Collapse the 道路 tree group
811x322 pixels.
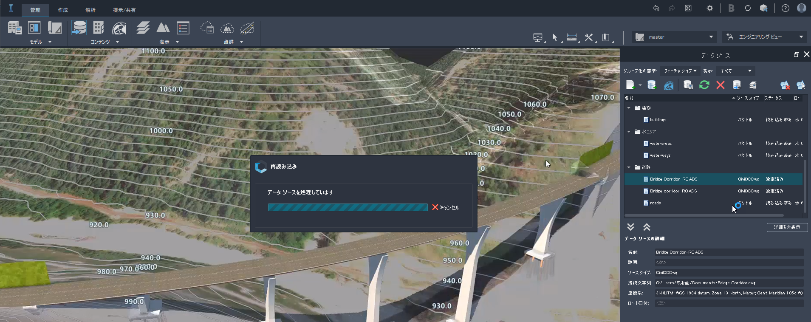pyautogui.click(x=629, y=167)
